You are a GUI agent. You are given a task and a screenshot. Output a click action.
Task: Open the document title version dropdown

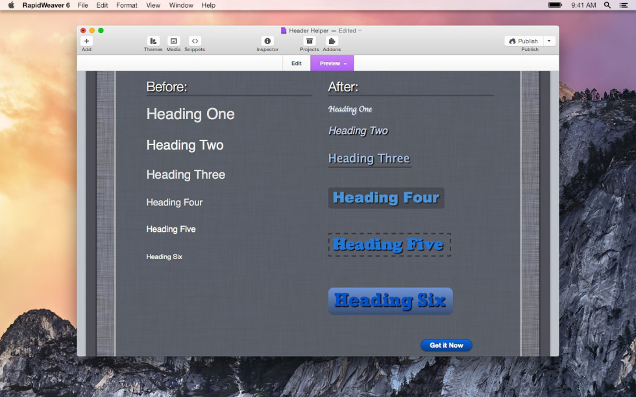(360, 30)
